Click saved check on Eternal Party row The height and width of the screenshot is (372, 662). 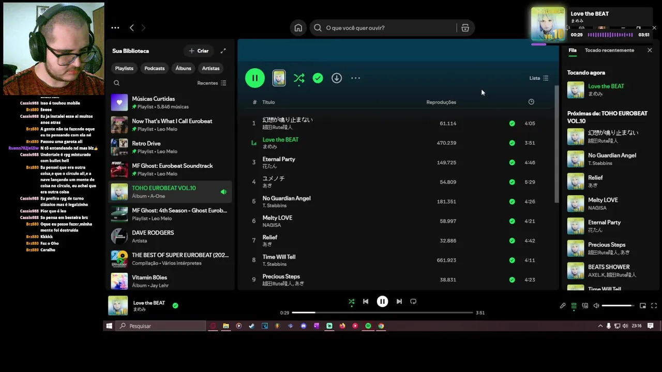click(512, 162)
